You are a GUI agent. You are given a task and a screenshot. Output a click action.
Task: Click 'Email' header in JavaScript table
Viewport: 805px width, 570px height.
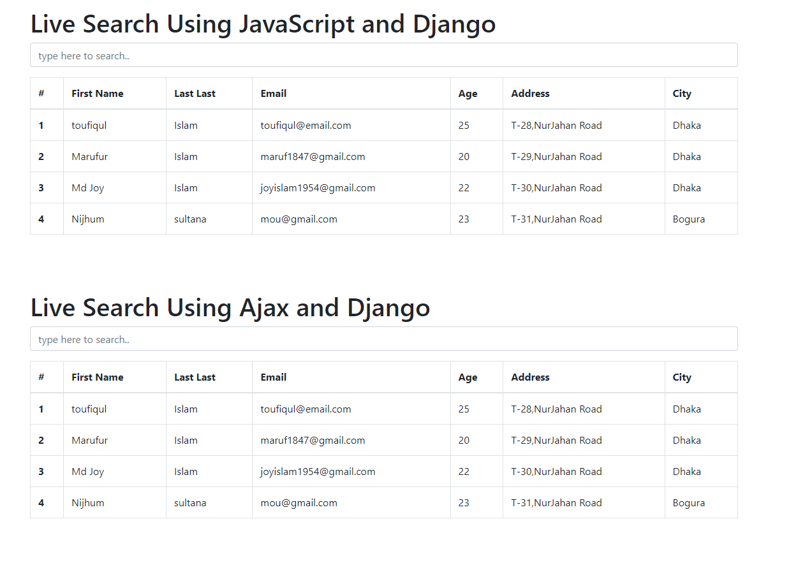273,93
